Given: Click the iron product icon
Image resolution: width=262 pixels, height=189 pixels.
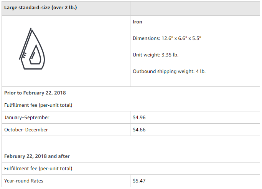Looking at the screenshot, I should coord(32,49).
